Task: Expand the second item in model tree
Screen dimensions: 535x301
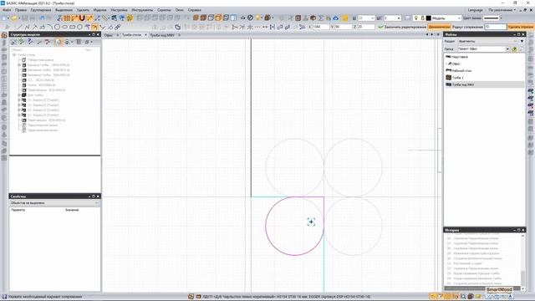Action: pos(19,65)
